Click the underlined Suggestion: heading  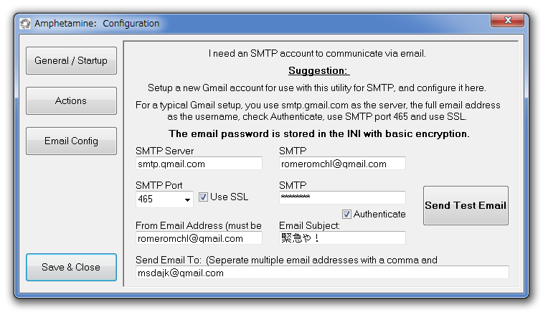[x=319, y=71]
